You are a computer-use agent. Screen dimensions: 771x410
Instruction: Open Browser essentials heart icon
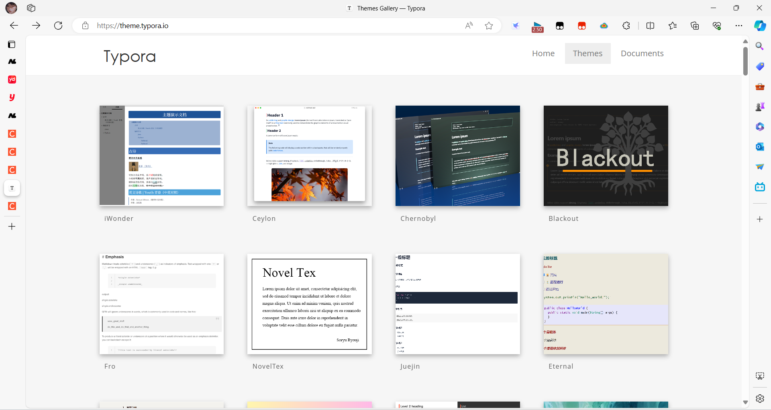[x=717, y=26]
